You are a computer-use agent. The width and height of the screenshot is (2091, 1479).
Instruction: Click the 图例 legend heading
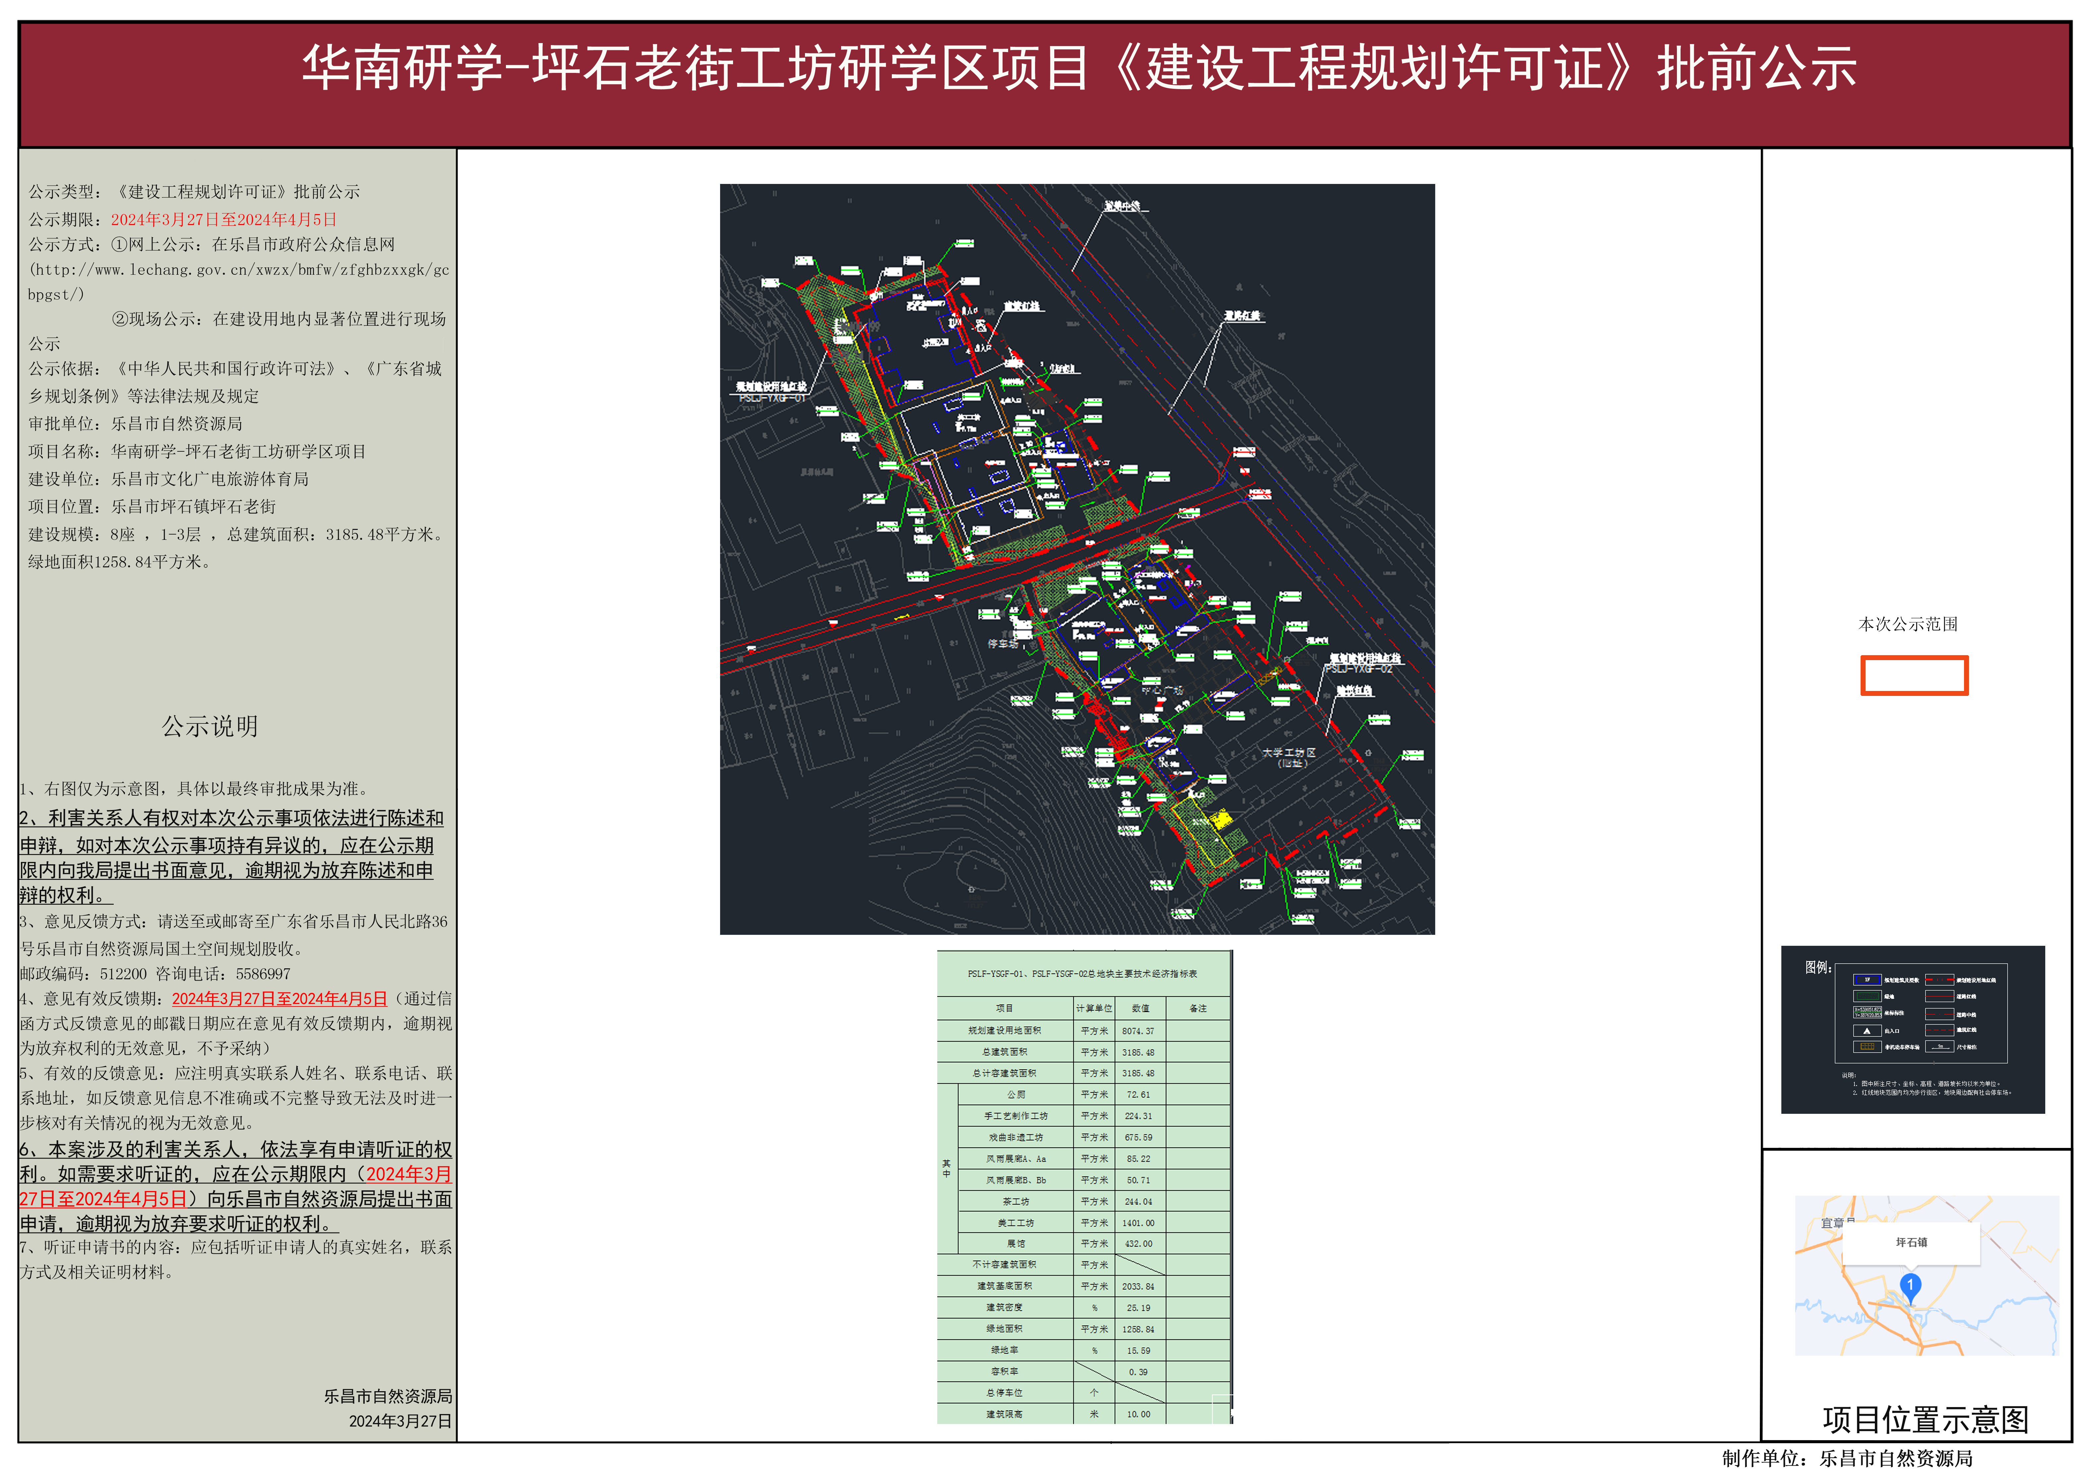tap(1818, 967)
